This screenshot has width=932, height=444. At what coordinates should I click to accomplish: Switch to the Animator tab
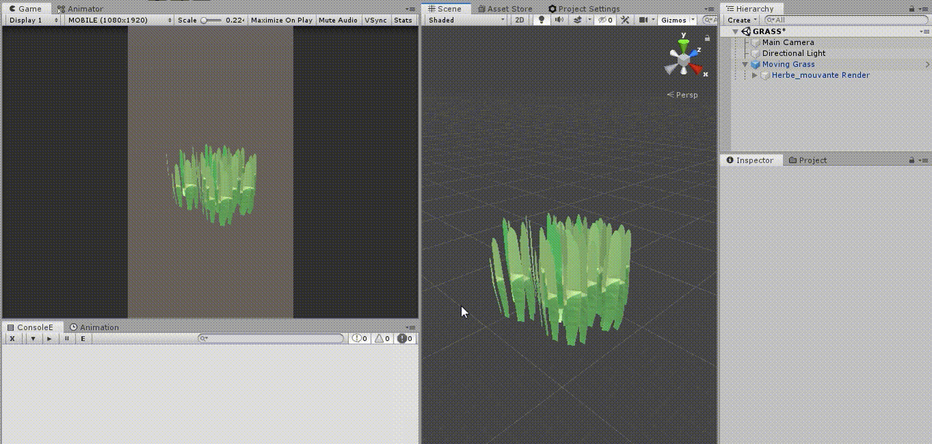(x=80, y=9)
